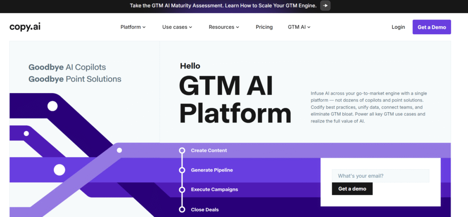Select the Close Deals step

point(205,210)
